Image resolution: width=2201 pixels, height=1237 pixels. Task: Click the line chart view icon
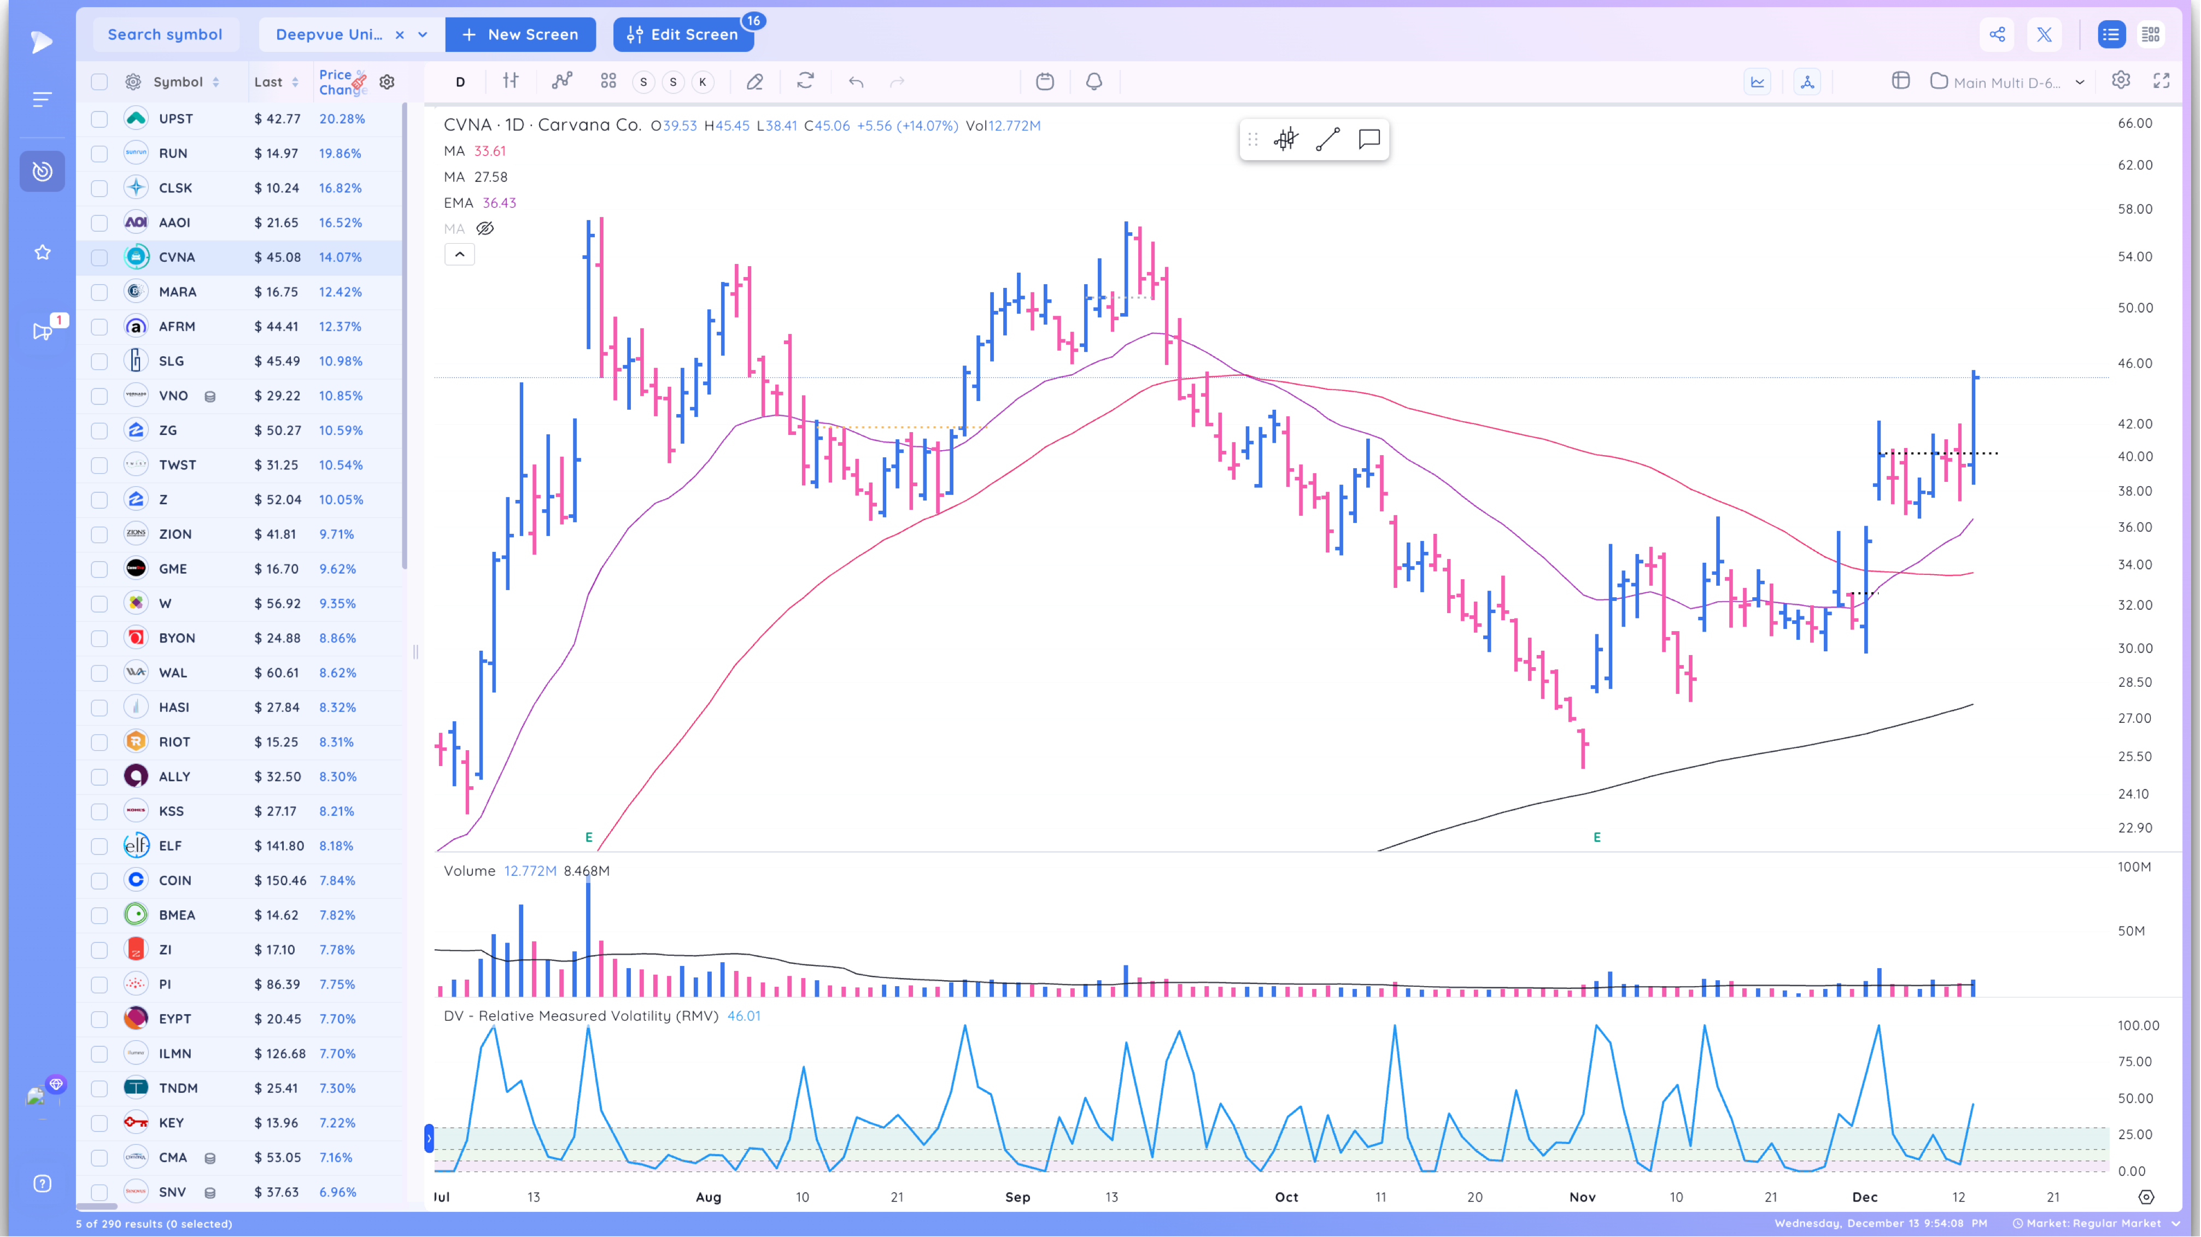pyautogui.click(x=1758, y=82)
